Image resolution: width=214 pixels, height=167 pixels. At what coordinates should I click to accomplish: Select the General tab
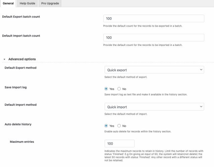click(x=8, y=3)
